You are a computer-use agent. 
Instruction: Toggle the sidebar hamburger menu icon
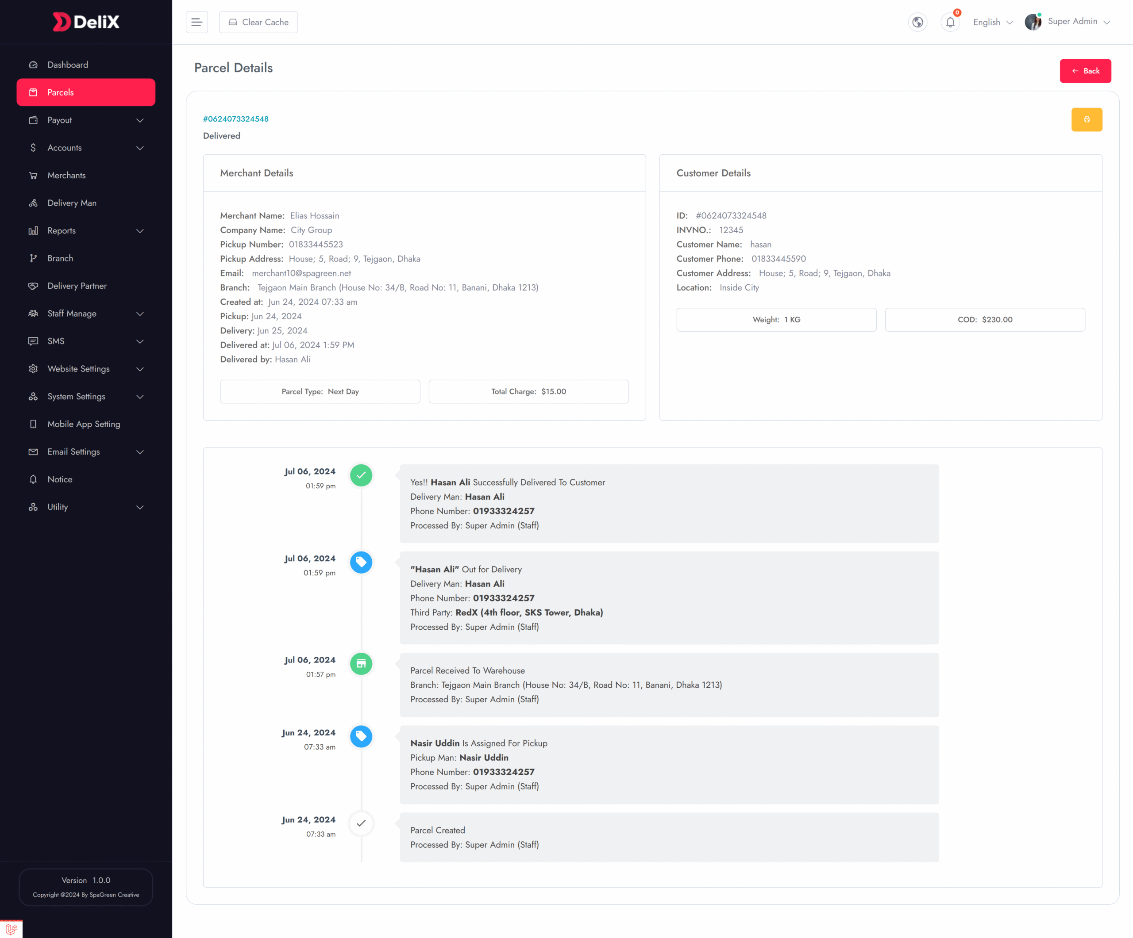click(x=197, y=22)
